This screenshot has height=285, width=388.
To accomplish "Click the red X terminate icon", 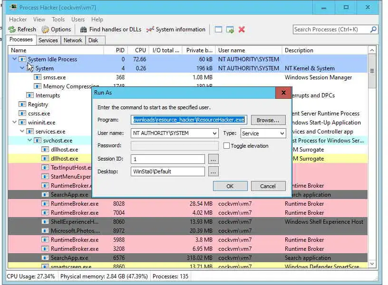I will (x=242, y=29).
